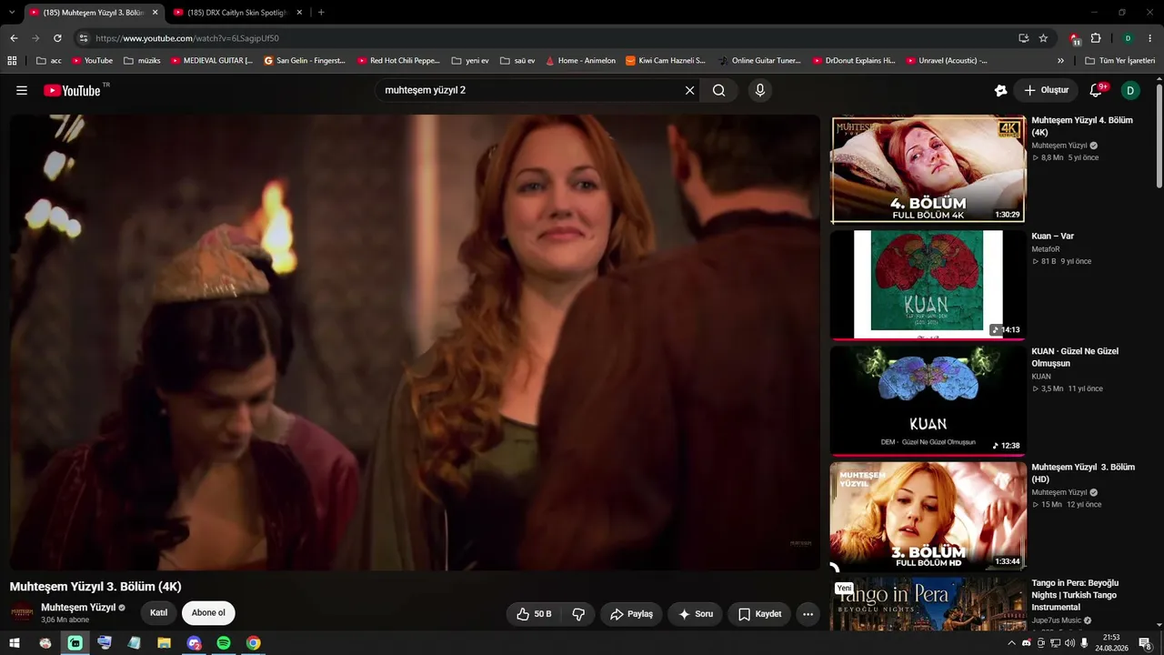Open the Windows notification center
Image resolution: width=1164 pixels, height=655 pixels.
(x=1145, y=643)
